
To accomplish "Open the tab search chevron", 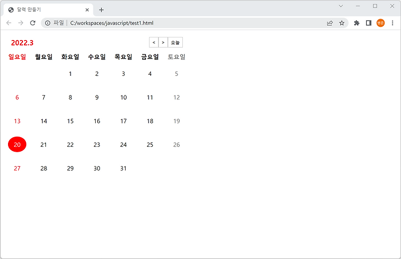I will coord(341,6).
